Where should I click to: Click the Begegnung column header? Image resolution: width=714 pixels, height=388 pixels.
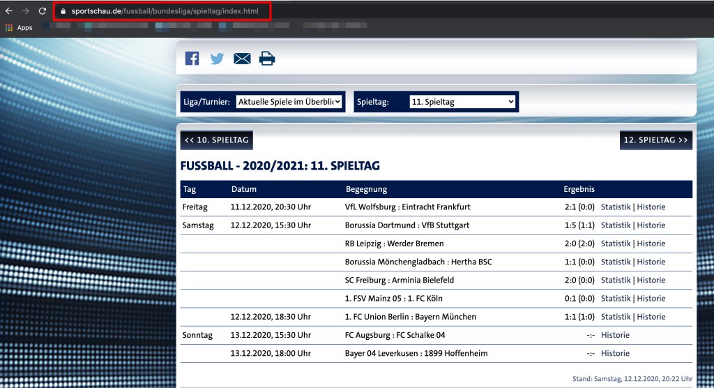366,189
